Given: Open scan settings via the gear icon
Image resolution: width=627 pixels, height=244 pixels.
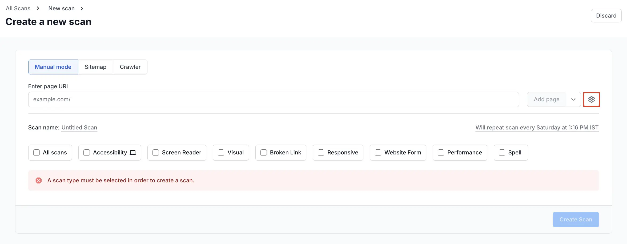Looking at the screenshot, I should [591, 99].
